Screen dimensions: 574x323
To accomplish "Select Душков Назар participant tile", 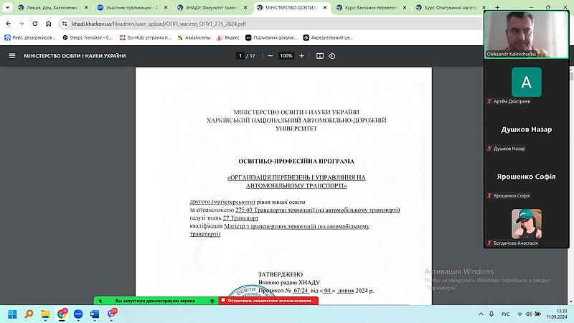I will click(x=526, y=131).
